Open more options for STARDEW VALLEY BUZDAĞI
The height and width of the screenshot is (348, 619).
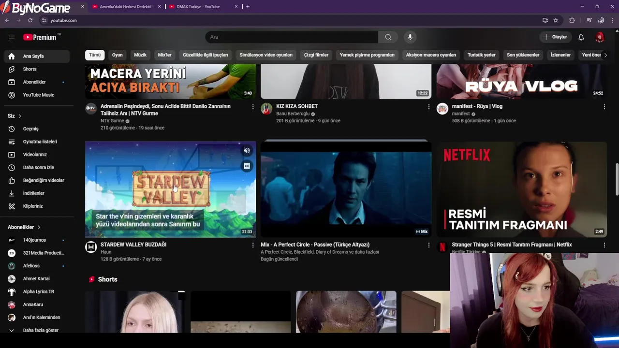click(x=252, y=246)
